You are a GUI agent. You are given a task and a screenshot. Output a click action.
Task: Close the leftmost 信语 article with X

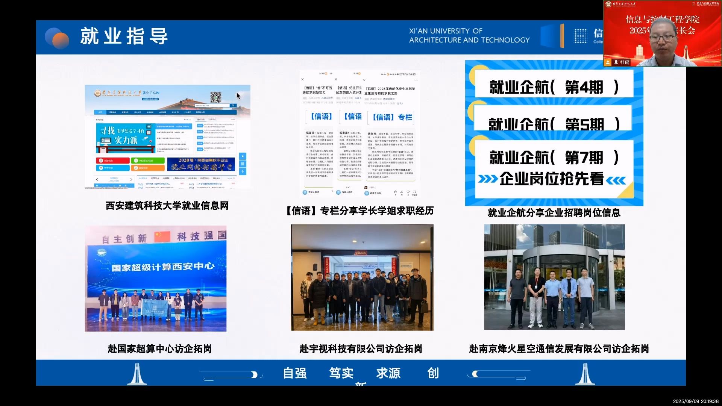pyautogui.click(x=302, y=79)
